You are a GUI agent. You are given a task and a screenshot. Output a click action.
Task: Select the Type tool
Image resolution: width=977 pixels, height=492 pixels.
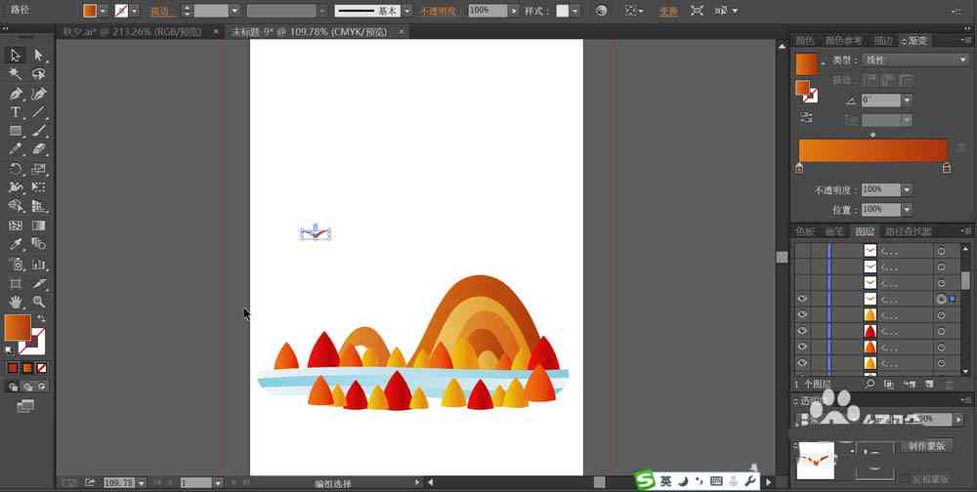point(16,112)
